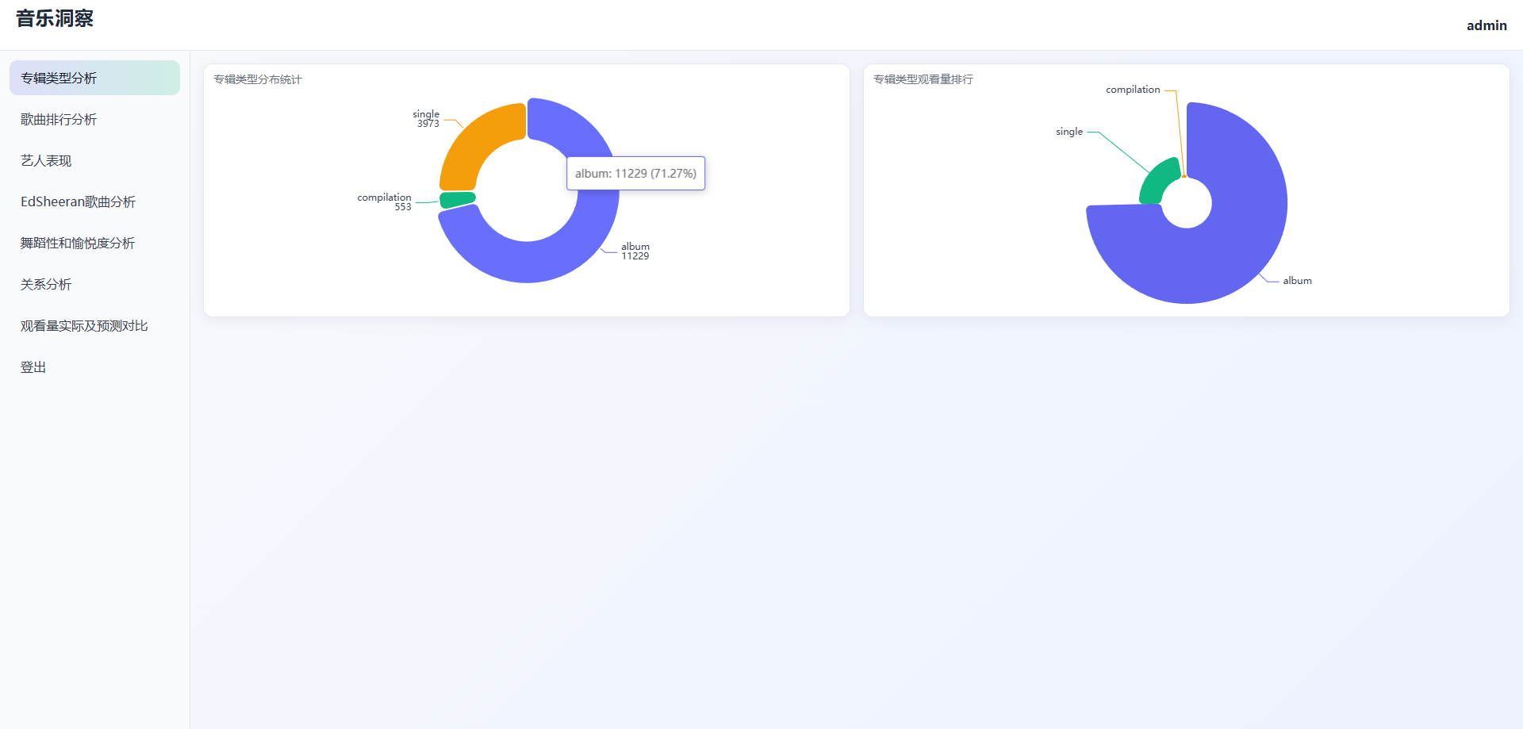1523x729 pixels.
Task: Click the 音乐洞察 app title
Action: [55, 18]
